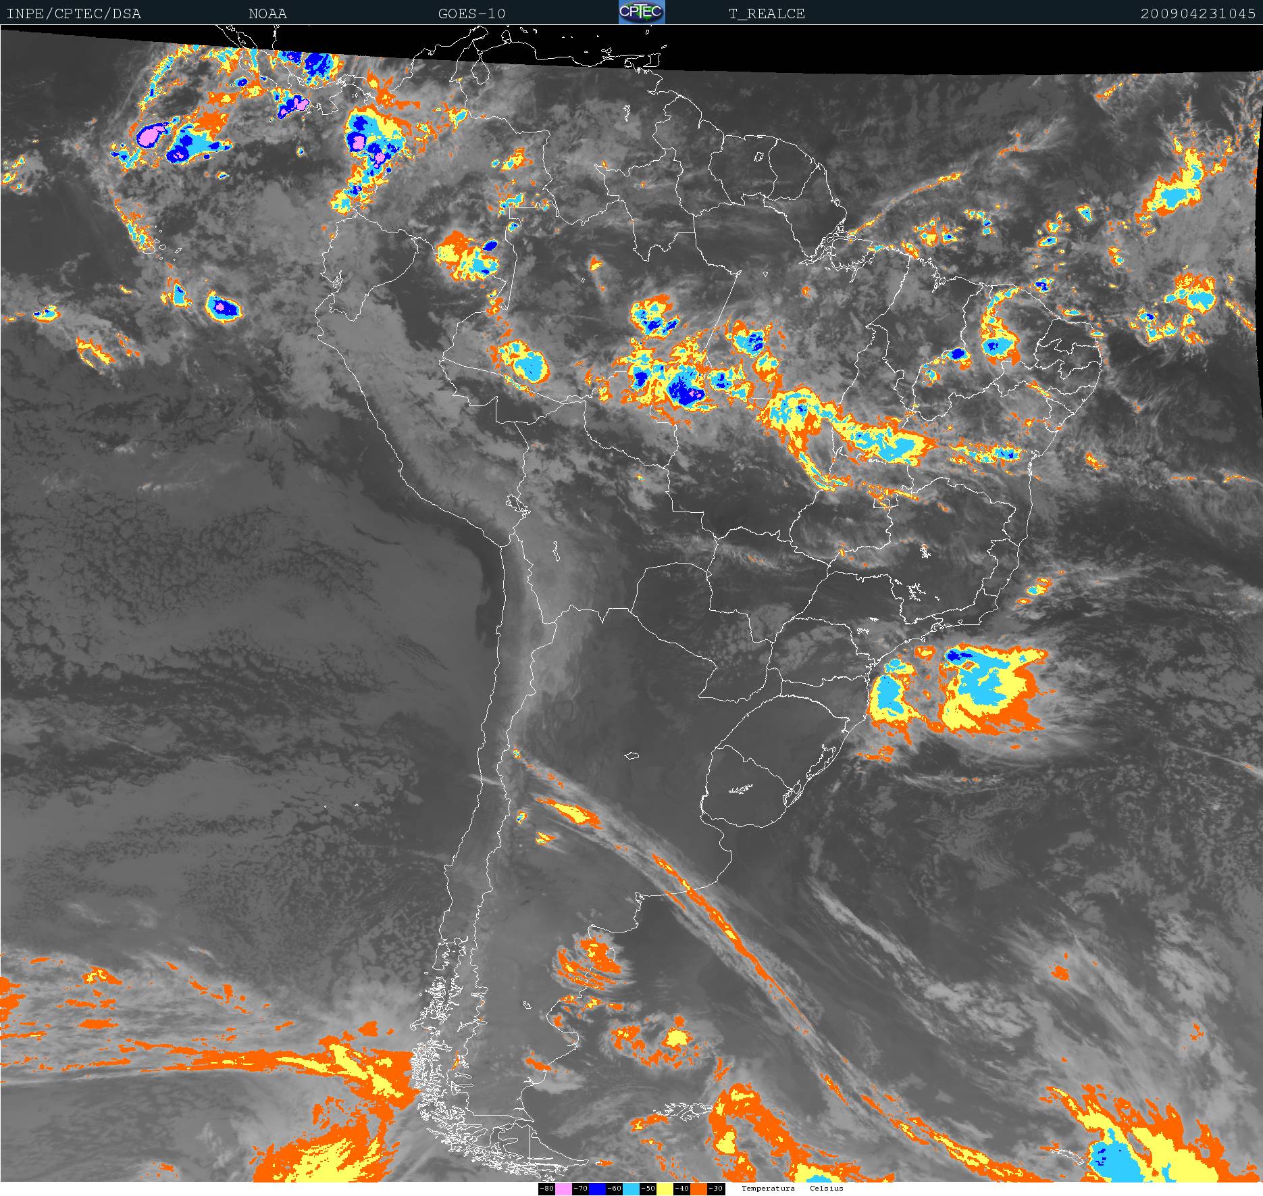Select the NOAA label in the header

pyautogui.click(x=267, y=14)
